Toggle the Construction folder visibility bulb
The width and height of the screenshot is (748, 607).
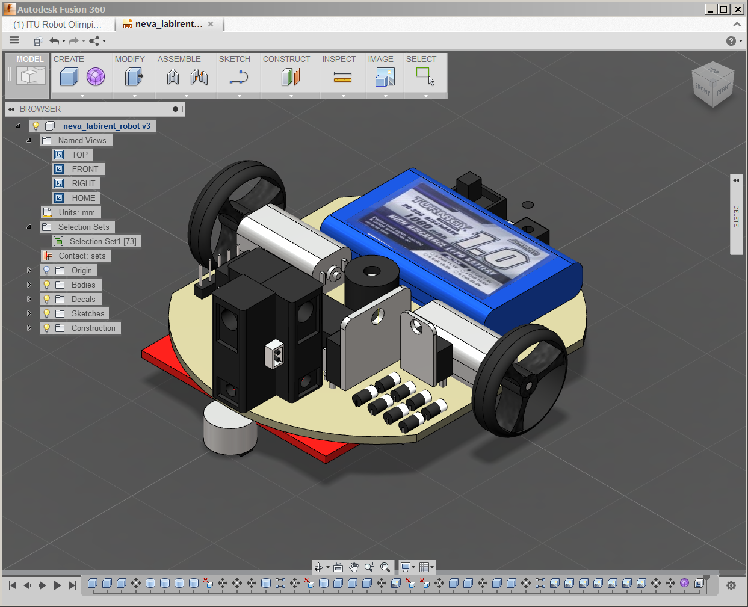46,328
